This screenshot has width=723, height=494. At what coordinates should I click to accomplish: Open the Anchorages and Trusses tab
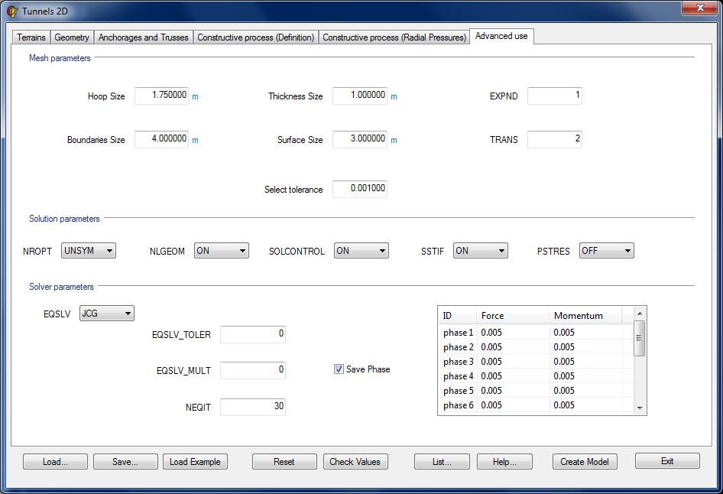[144, 37]
